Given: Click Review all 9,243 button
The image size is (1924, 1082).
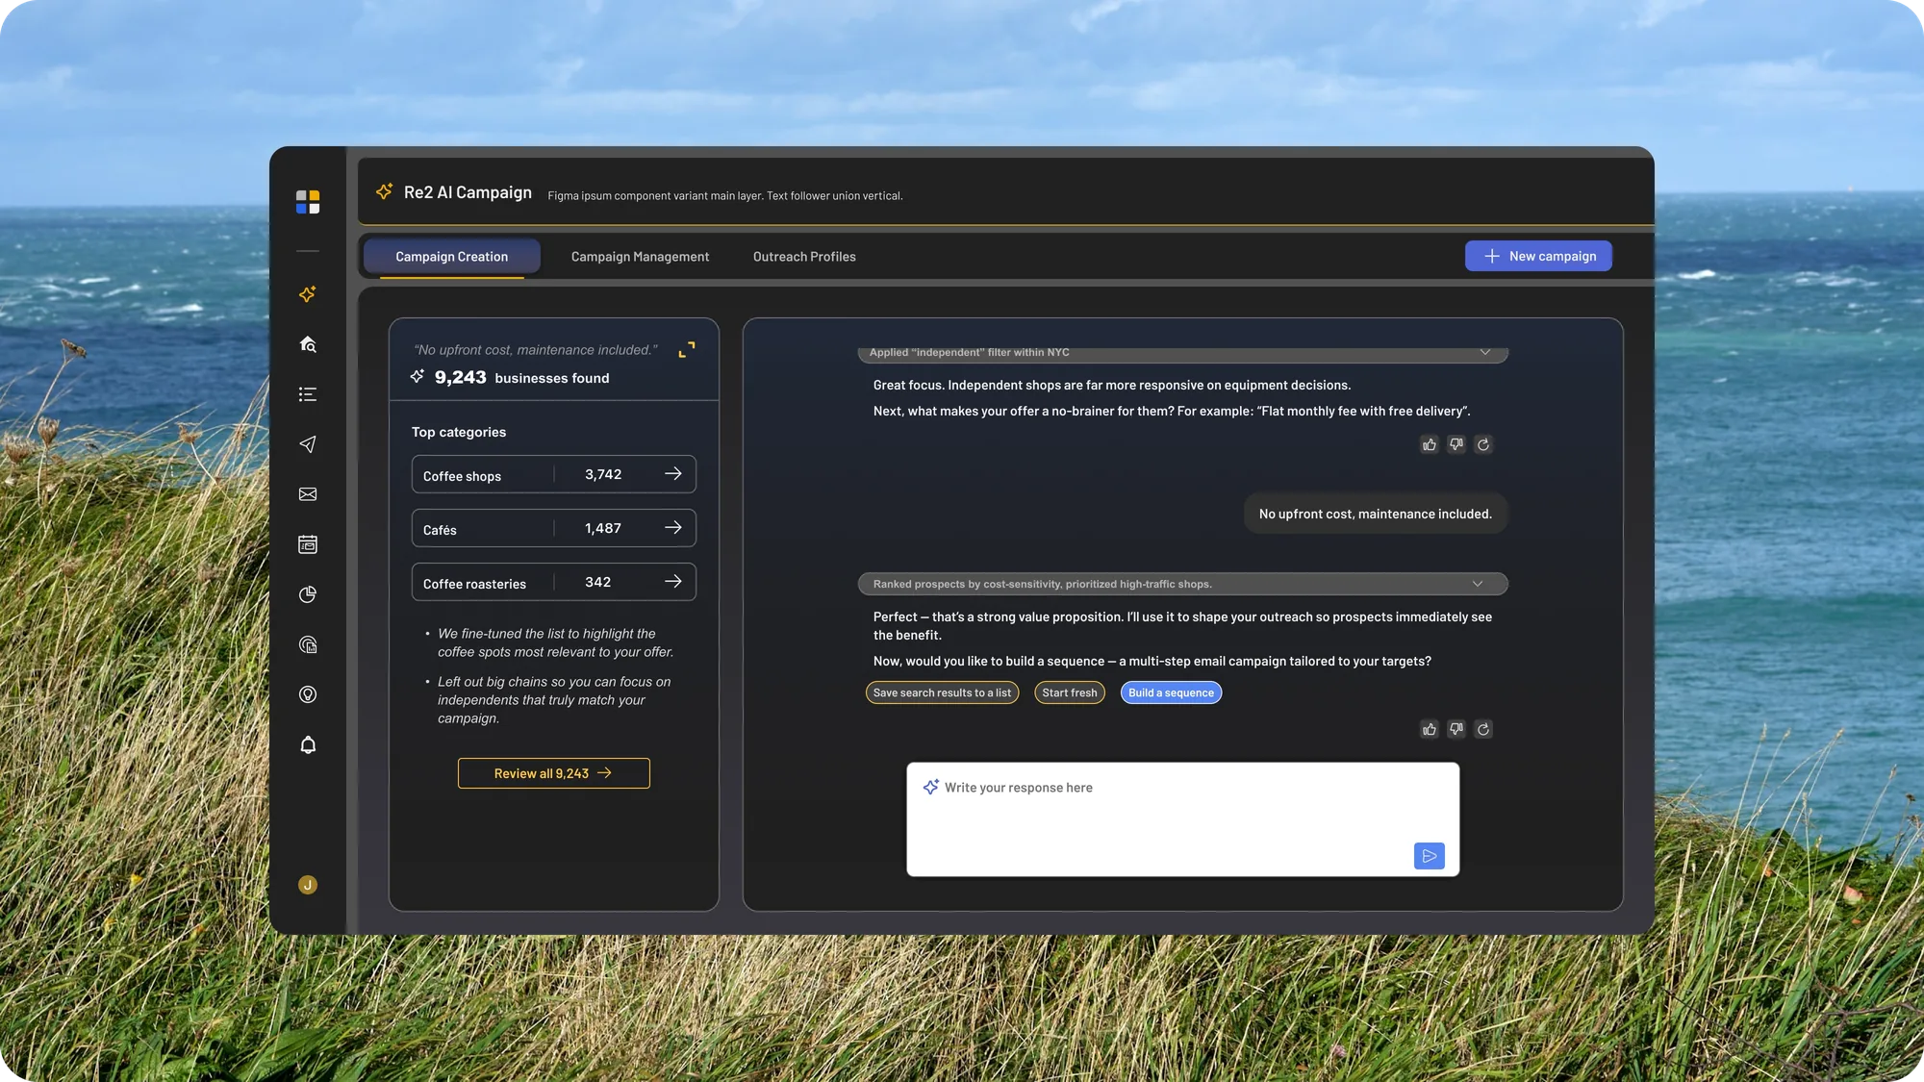Looking at the screenshot, I should pyautogui.click(x=554, y=773).
